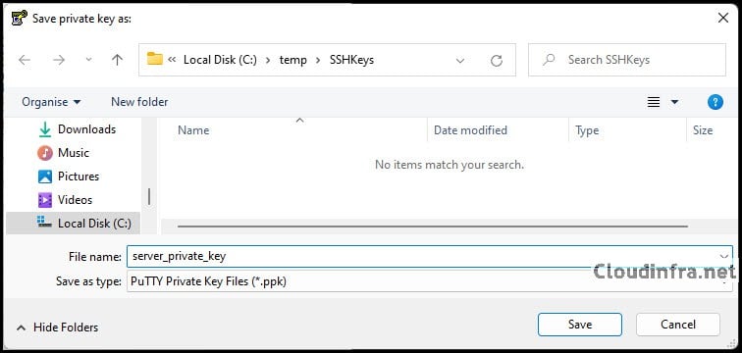Click the view layout icon
Screen dimensions: 742x353
click(654, 102)
